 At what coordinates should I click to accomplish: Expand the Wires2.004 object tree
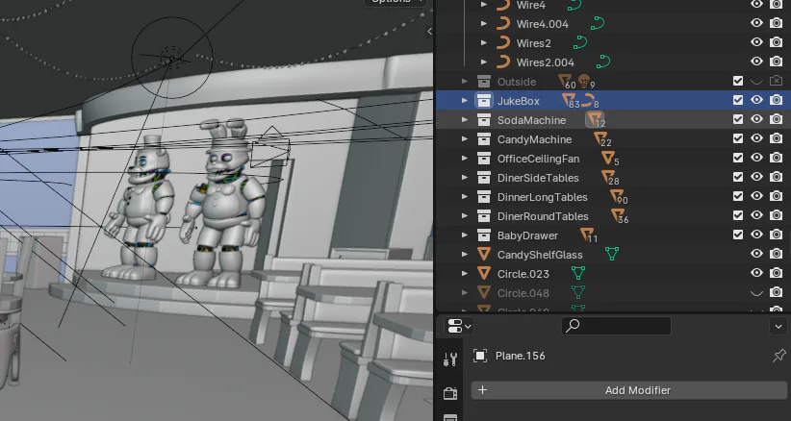pos(484,62)
